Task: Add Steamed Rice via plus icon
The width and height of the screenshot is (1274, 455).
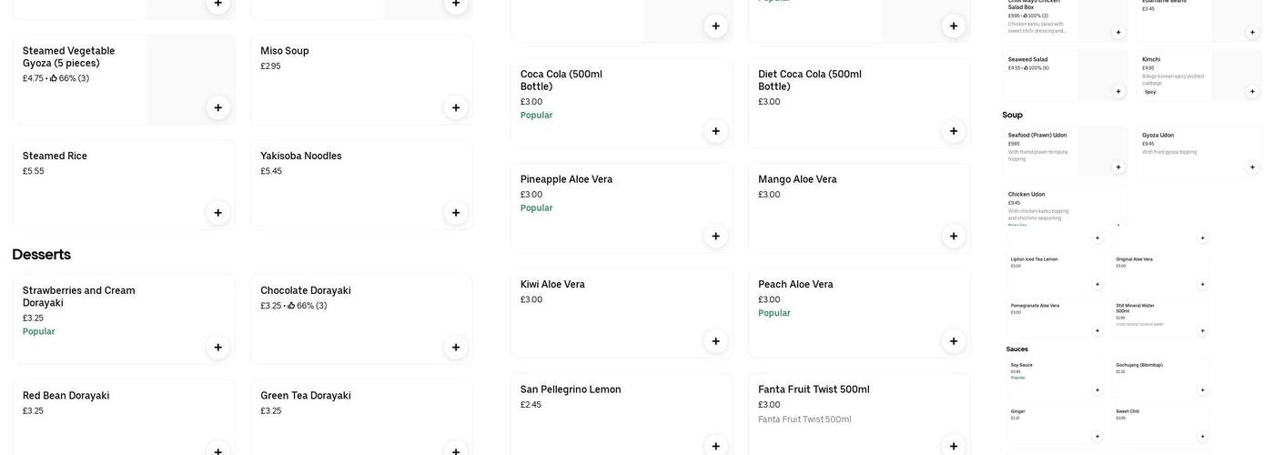Action: pos(217,213)
